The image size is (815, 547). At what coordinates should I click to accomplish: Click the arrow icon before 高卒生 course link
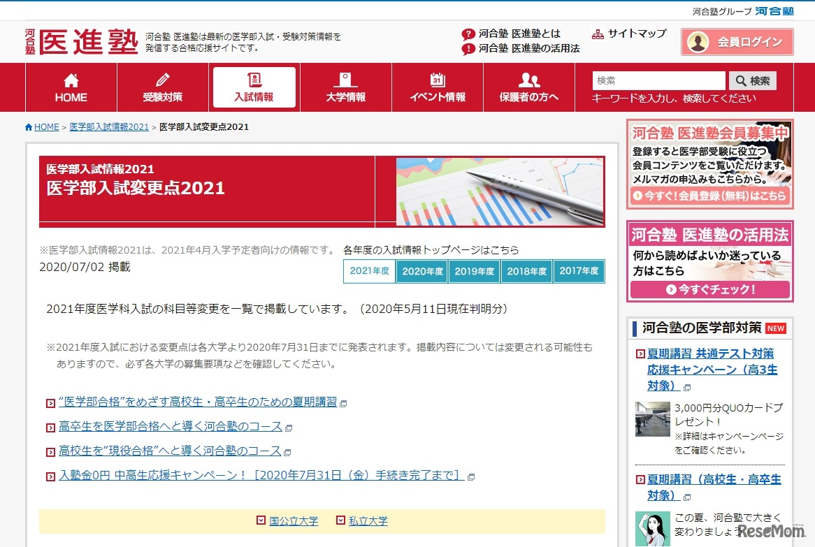pos(50,428)
